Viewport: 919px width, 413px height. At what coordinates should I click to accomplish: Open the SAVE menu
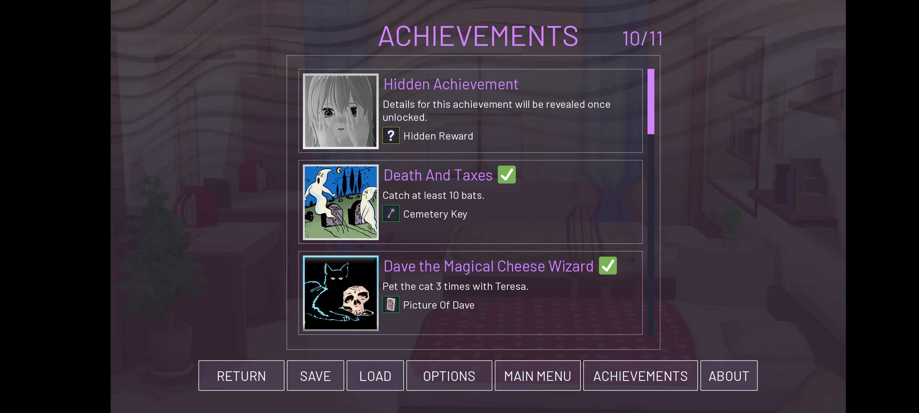point(316,376)
